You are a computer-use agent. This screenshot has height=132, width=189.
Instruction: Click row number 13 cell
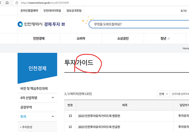point(70,116)
